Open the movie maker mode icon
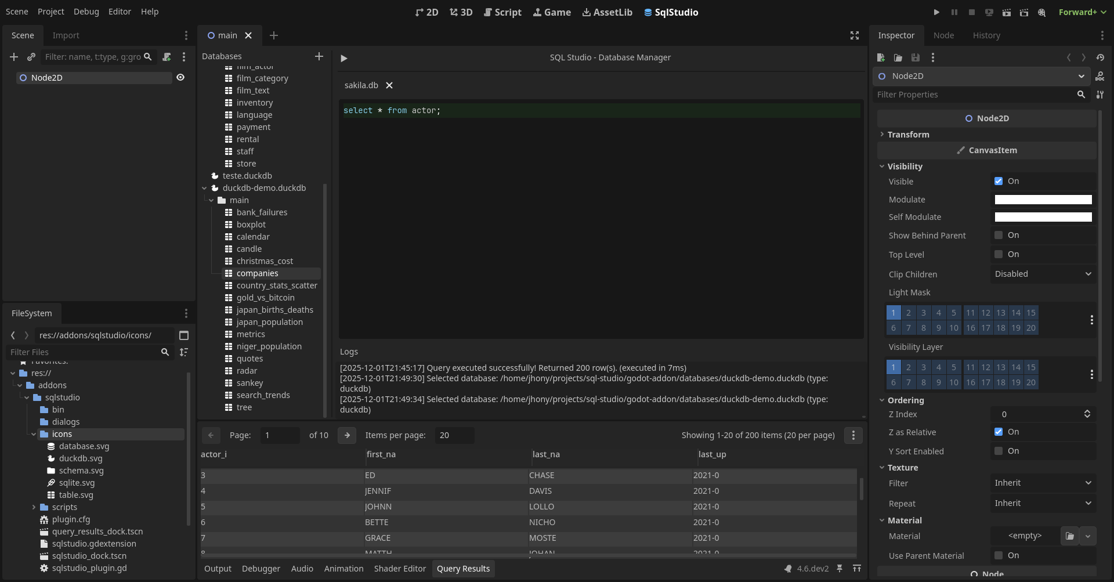Screen dimensions: 1114x582 tap(1042, 12)
